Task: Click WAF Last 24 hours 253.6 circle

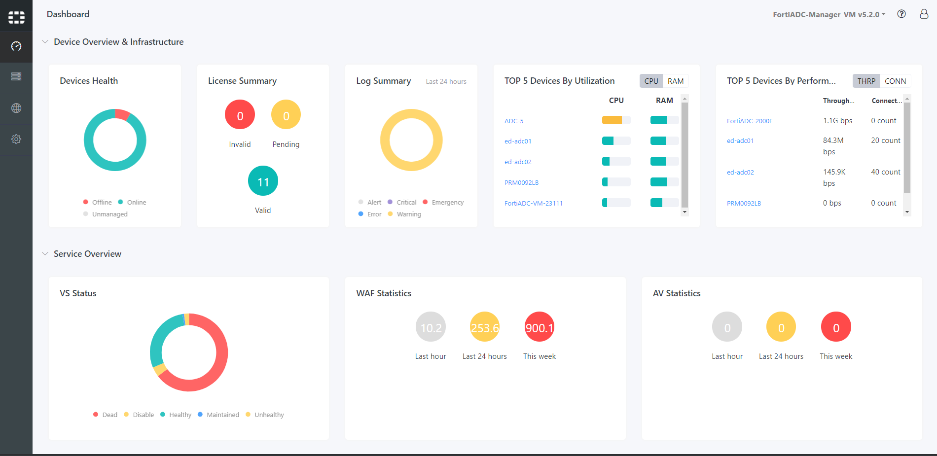Action: coord(485,327)
